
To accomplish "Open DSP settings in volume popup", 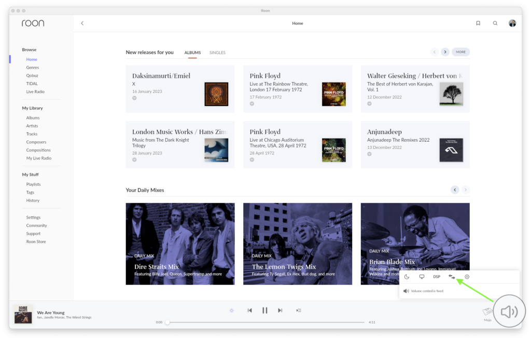I will 437,277.
